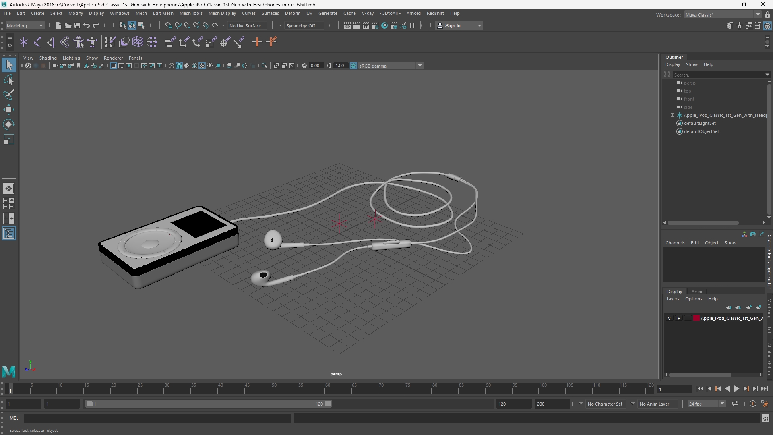
Task: Open Outliner search options dropdown arrow
Action: click(767, 75)
